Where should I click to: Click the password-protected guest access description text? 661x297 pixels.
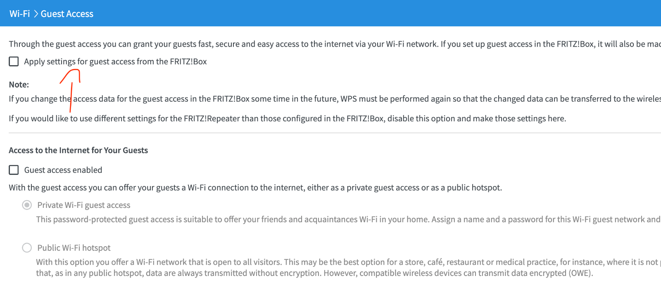tap(348, 219)
